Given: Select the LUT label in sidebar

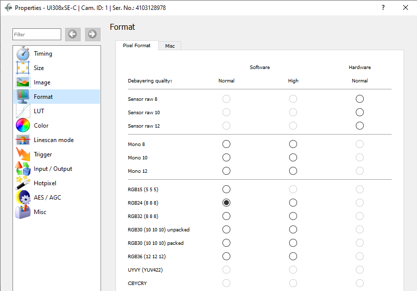Looking at the screenshot, I should coord(39,111).
